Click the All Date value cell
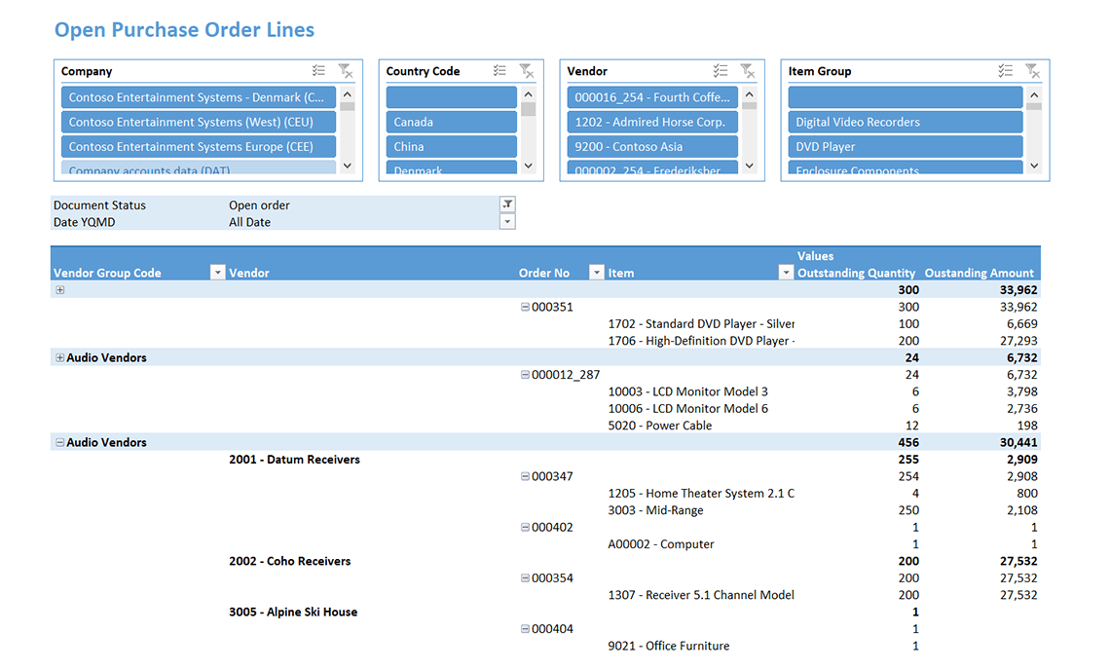 249,222
